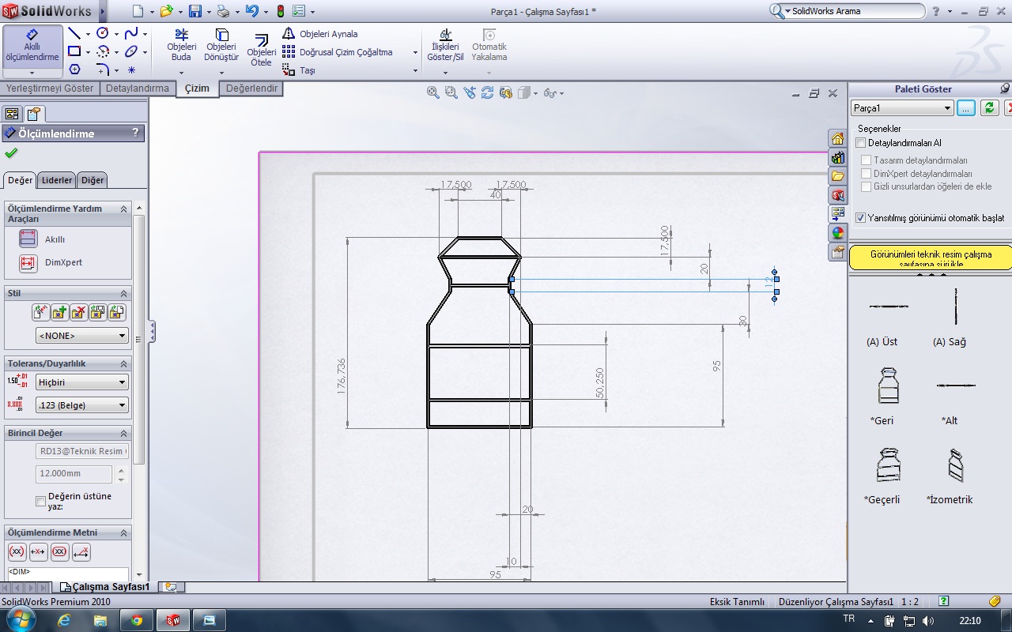Open the Akıllı ölçümlendirme dropdown arrow
Image resolution: width=1012 pixels, height=632 pixels.
32,73
